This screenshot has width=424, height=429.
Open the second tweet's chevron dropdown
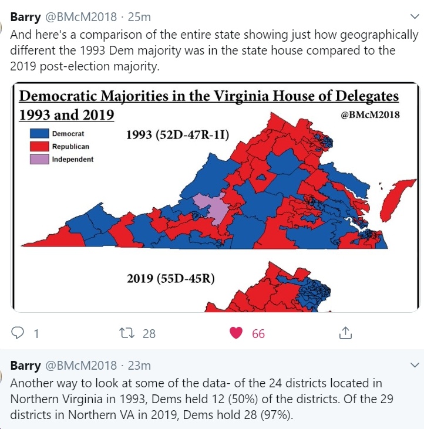(415, 365)
